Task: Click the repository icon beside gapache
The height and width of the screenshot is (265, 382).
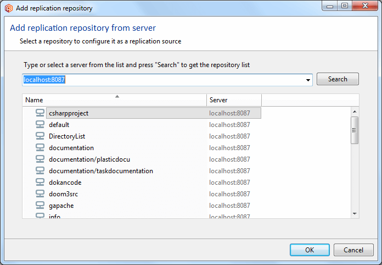Action: coord(40,205)
